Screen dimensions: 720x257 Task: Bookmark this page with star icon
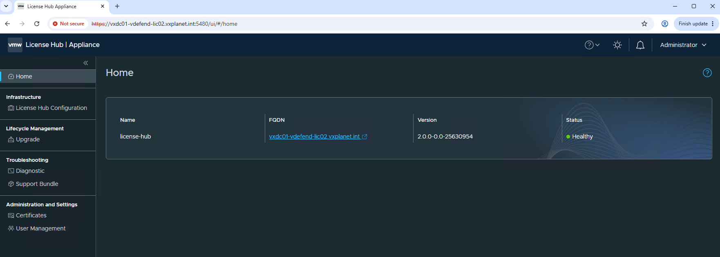tap(644, 24)
